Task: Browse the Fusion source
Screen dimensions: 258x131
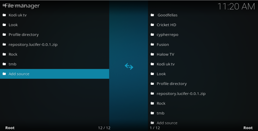Action: [163, 44]
